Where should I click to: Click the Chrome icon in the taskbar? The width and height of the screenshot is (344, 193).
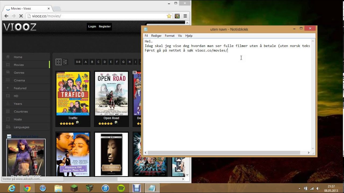[27, 188]
